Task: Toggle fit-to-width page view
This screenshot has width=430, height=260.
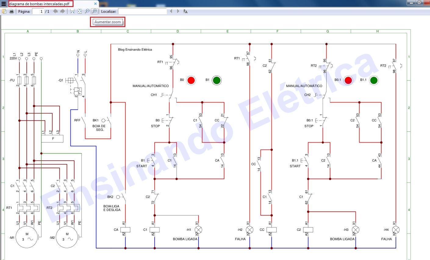Action: point(72,11)
